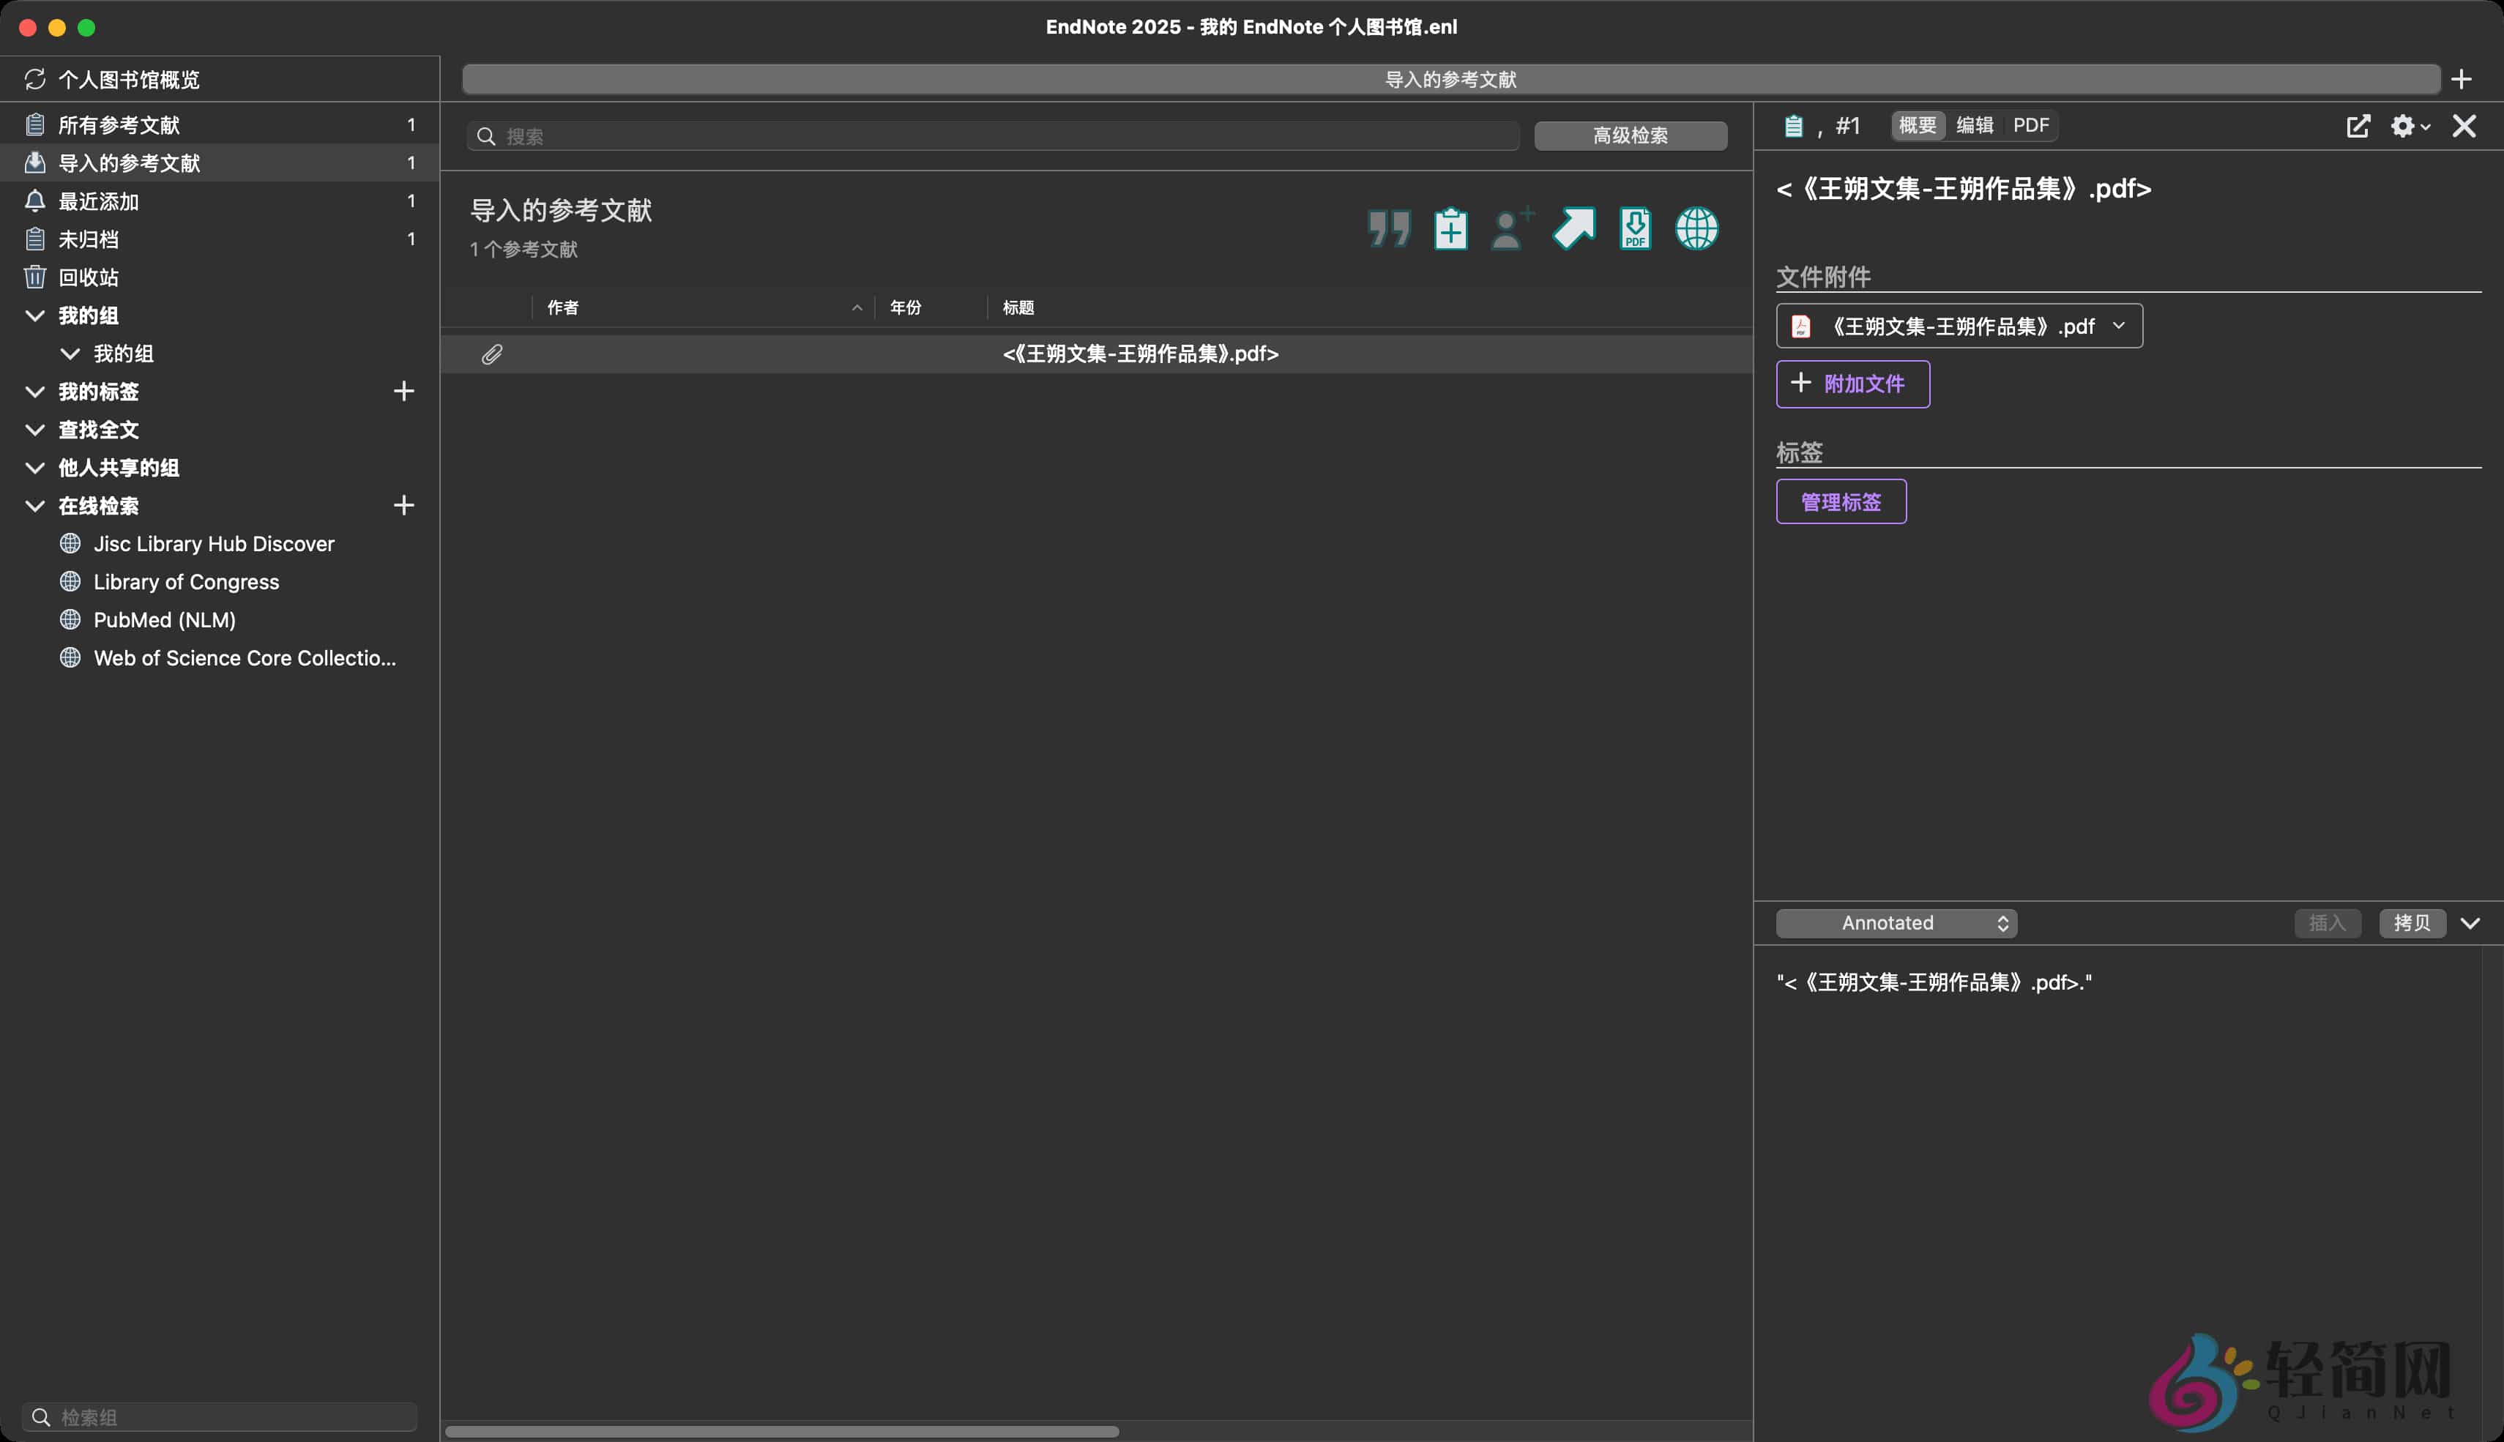Open the Annotated output style dropdown
2504x1442 pixels.
tap(1896, 923)
